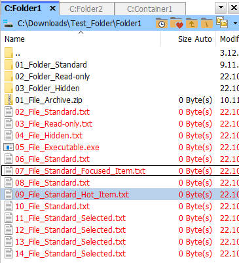Viewport: 239px width, 263px height.
Task: Open the favorite folders heart icon
Action: [x=177, y=23]
